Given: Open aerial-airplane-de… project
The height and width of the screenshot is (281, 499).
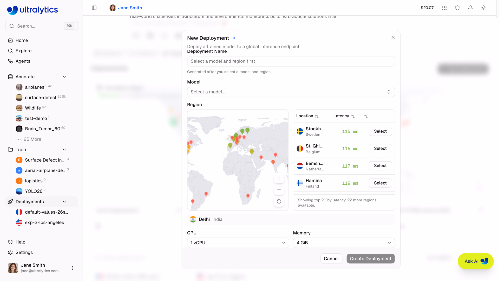Looking at the screenshot, I should coord(43,170).
